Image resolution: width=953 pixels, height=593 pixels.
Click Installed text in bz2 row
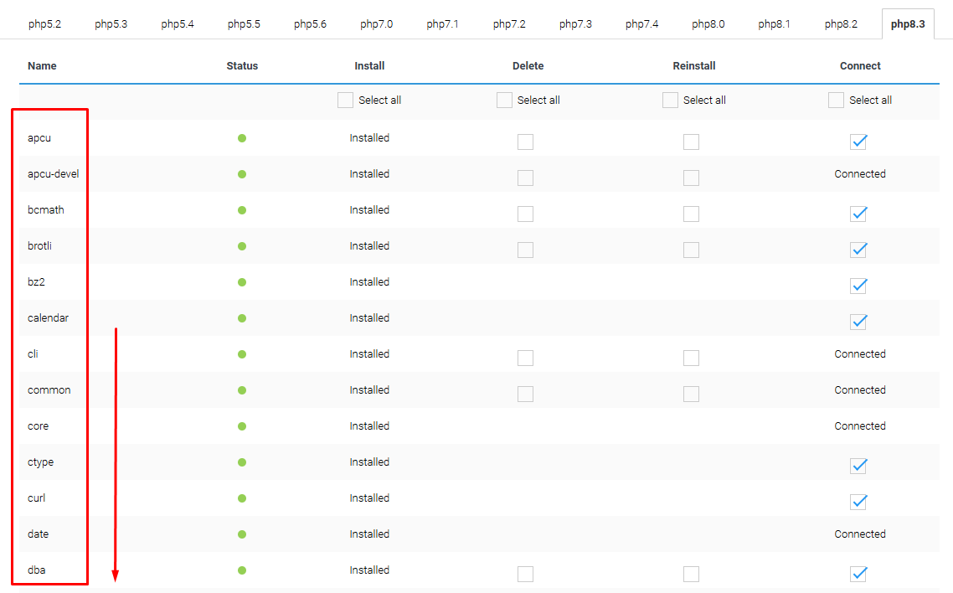(369, 282)
